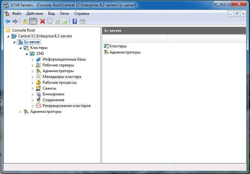Collapse the 1541 cluster node

(26, 53)
